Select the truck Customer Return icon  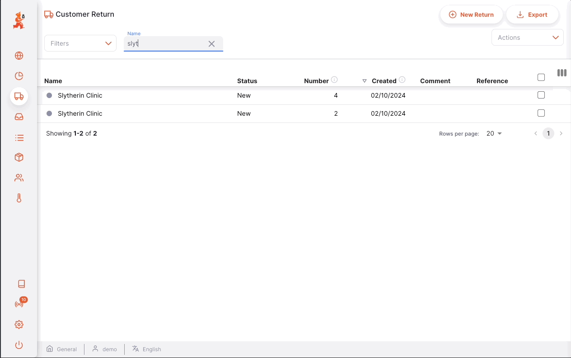19,96
